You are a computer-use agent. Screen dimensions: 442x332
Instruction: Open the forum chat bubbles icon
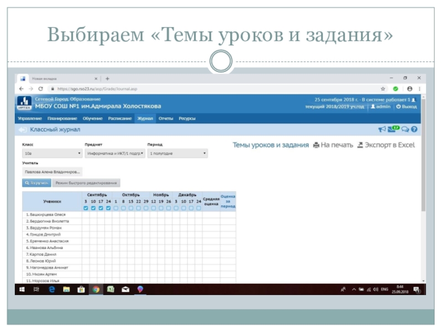point(405,129)
